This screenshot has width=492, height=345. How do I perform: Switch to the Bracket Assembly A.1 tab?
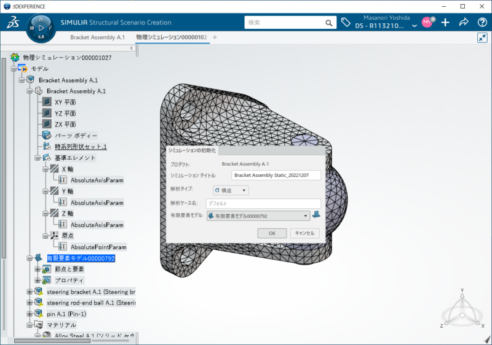click(97, 37)
